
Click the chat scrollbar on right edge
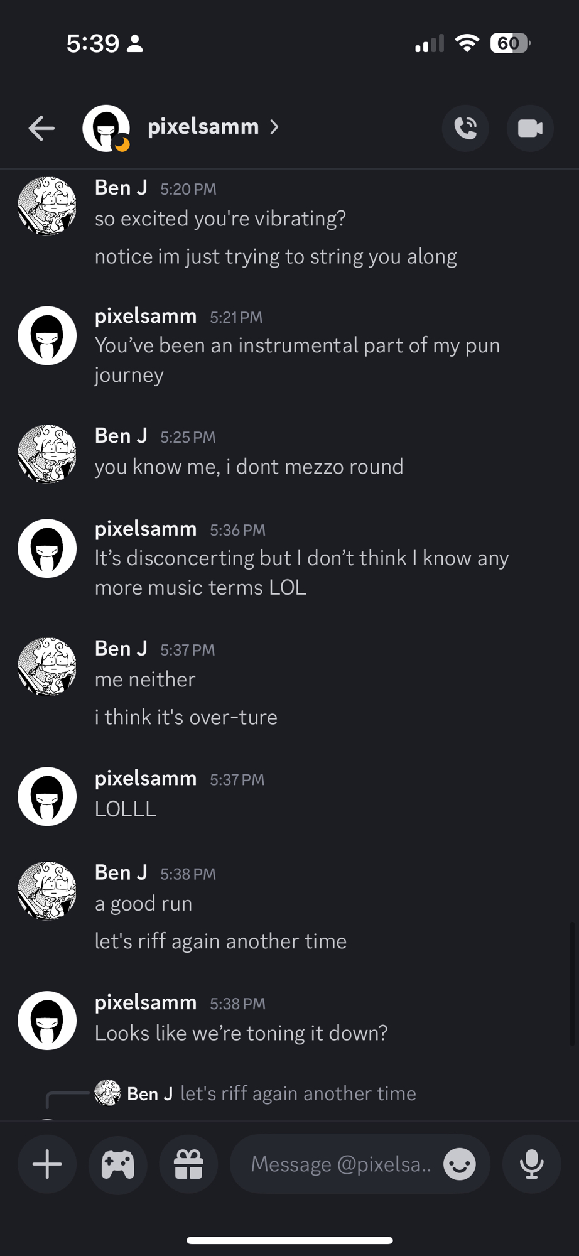point(572,984)
